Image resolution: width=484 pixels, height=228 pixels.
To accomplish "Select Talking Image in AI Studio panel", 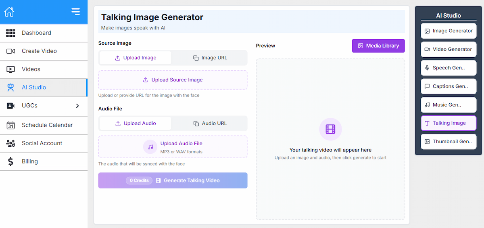I will click(x=449, y=123).
